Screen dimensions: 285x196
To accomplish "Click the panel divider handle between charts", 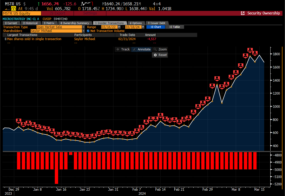I will click(143, 151).
